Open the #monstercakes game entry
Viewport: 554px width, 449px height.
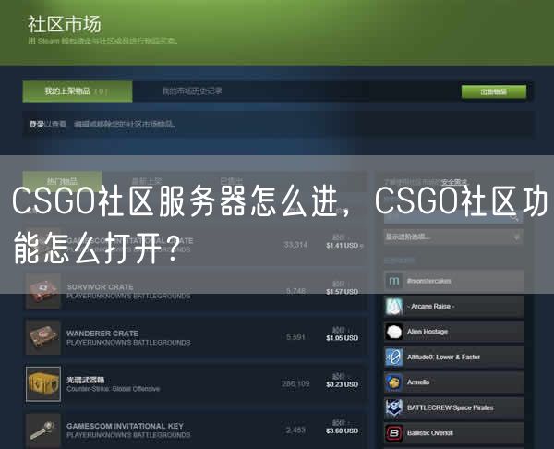[x=454, y=281]
